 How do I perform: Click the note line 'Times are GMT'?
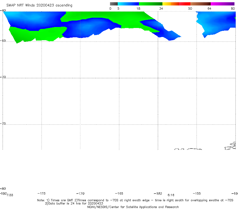click(x=62, y=200)
